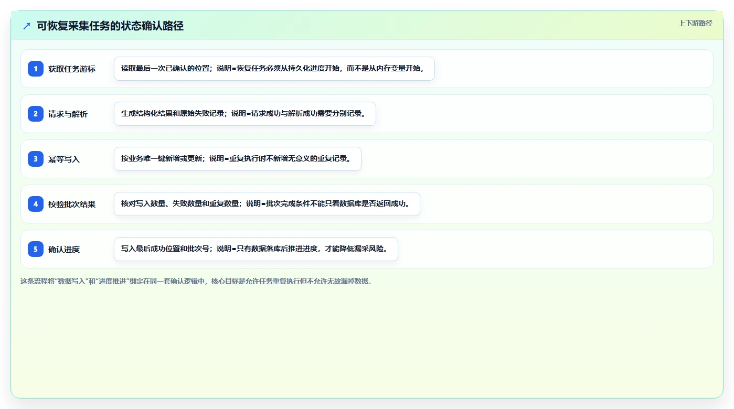Image resolution: width=734 pixels, height=409 pixels.
Task: Select the 确认进度 step label
Action: point(64,249)
